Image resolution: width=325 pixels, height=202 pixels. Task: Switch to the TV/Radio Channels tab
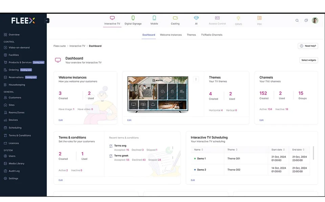(212, 35)
